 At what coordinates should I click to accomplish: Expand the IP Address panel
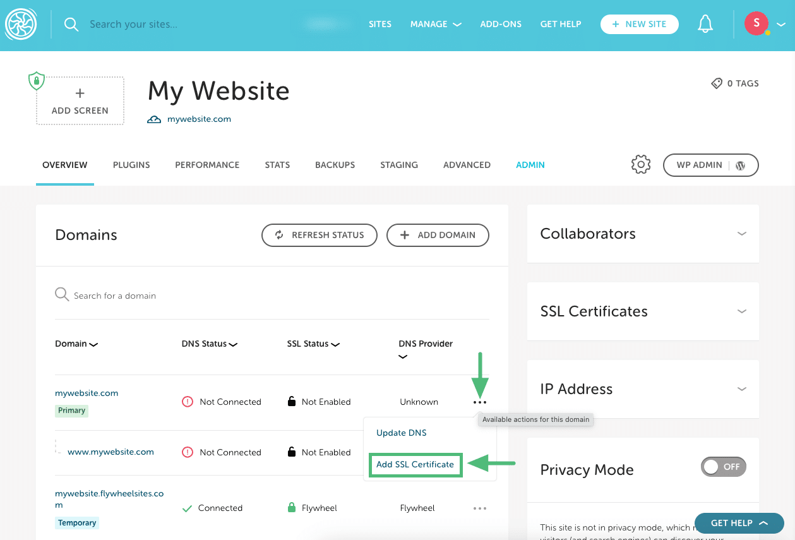tap(742, 389)
